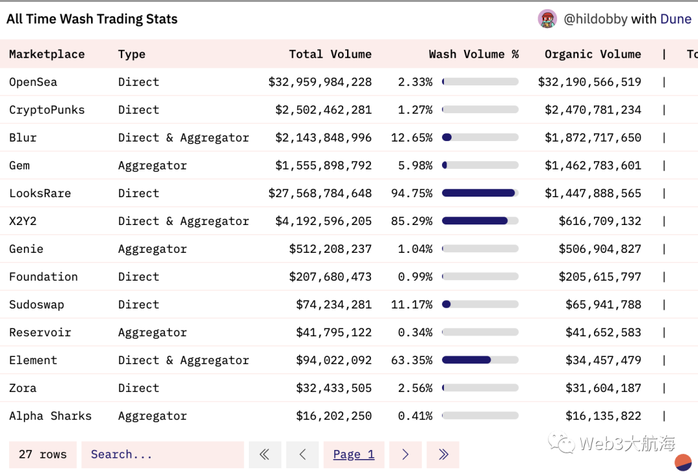This screenshot has height=474, width=698.
Task: Click LooksRare total volume $27,568,784,648
Action: 320,193
